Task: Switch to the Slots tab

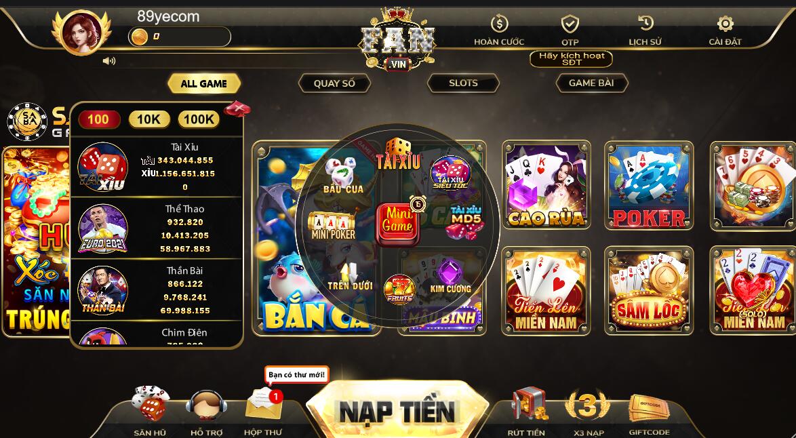Action: point(463,83)
